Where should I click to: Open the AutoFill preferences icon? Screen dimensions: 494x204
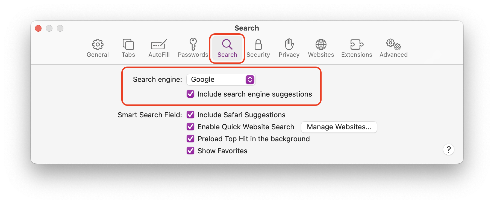tap(159, 48)
